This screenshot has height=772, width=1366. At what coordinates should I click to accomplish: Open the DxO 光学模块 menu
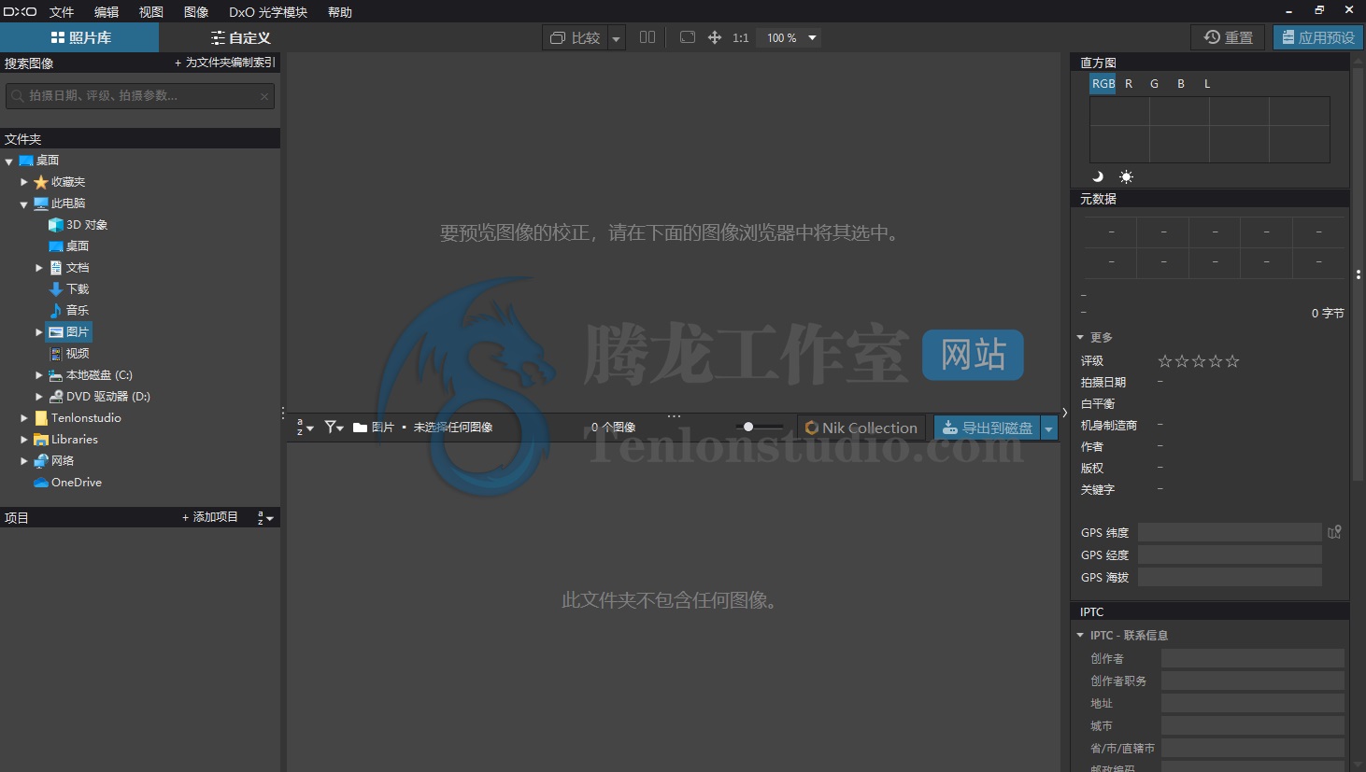coord(268,12)
